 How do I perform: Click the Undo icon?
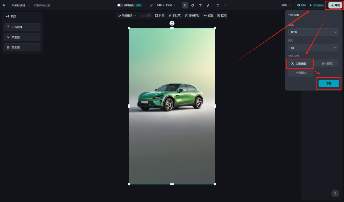point(218,5)
